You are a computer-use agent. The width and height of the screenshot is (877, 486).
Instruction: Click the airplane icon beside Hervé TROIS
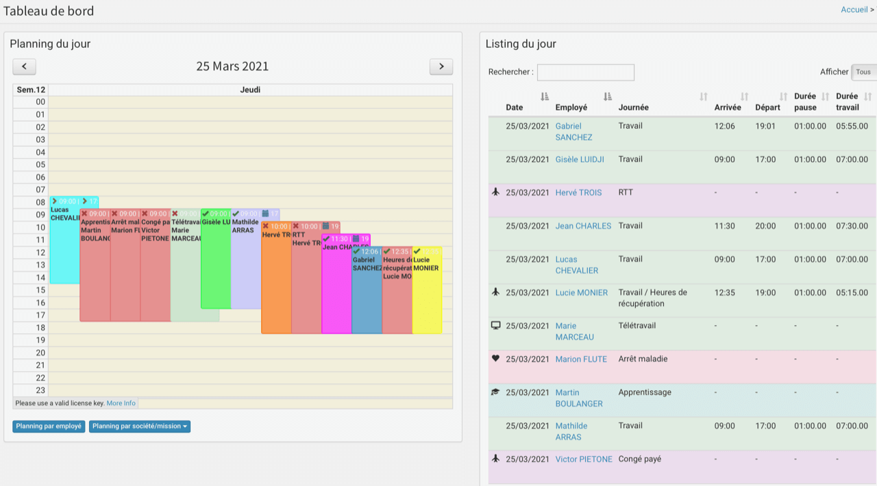coord(496,192)
